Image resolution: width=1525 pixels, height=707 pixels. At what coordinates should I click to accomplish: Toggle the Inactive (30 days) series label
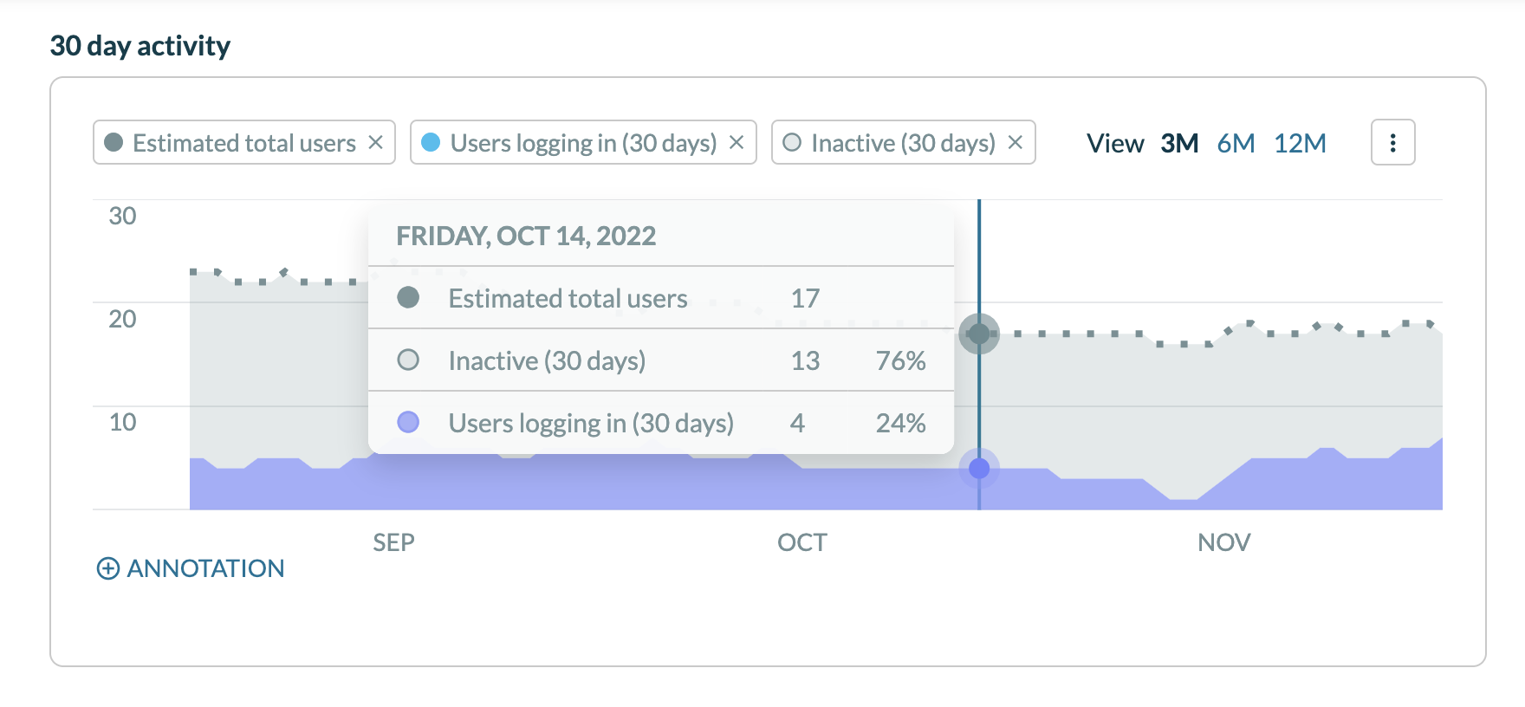[903, 143]
